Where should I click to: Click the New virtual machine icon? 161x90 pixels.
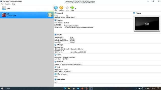tap(56, 8)
